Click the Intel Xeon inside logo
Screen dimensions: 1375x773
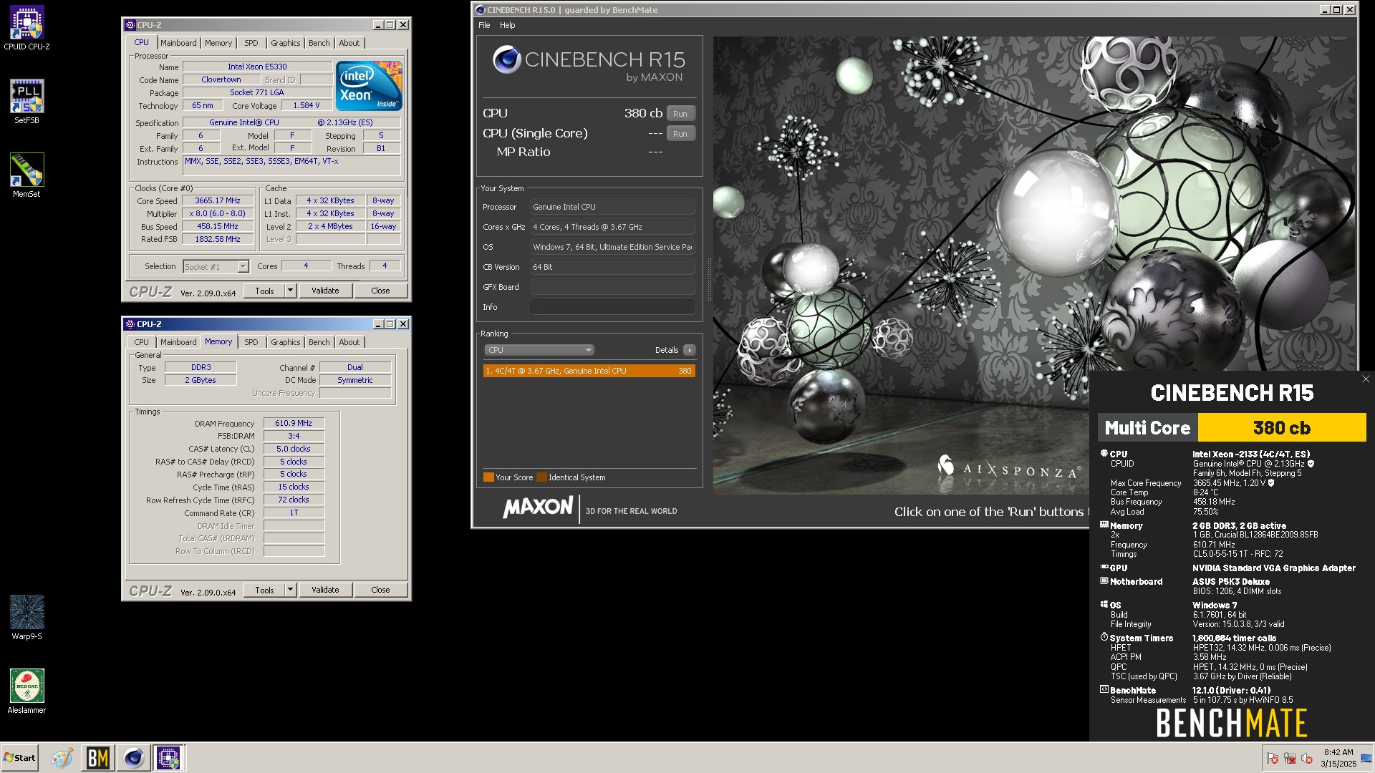click(x=370, y=86)
